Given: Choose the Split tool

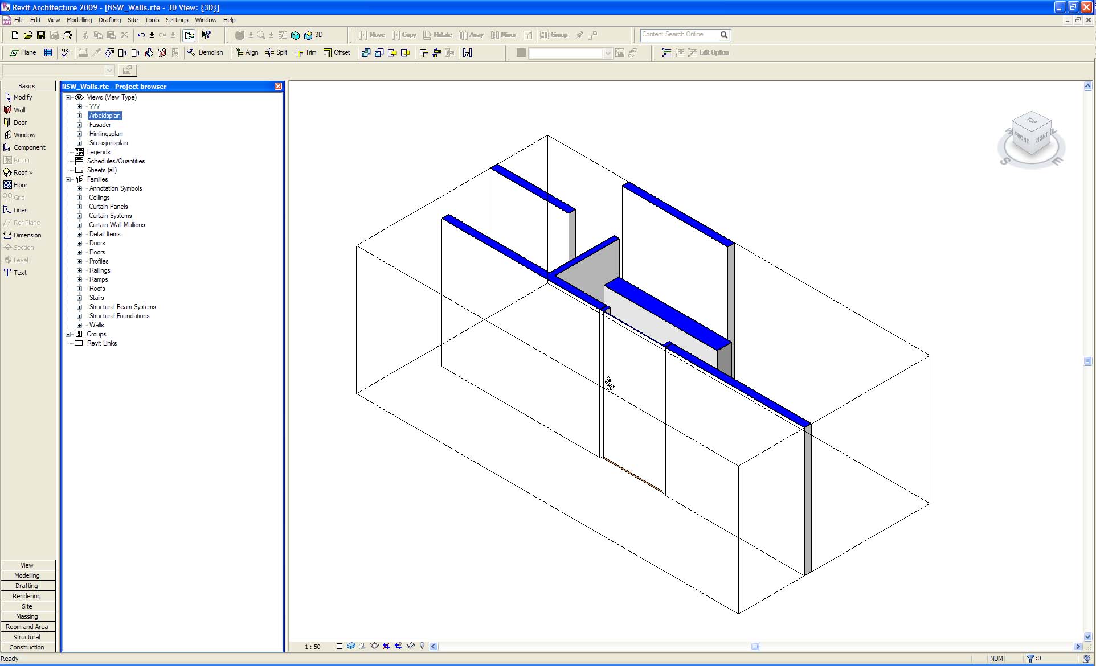Looking at the screenshot, I should click(276, 52).
